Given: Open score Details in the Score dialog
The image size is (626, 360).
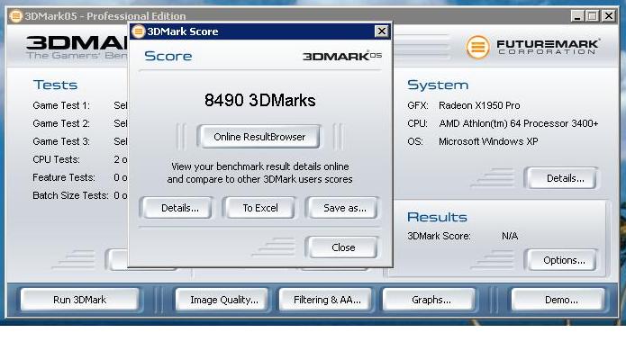Looking at the screenshot, I should pyautogui.click(x=177, y=208).
